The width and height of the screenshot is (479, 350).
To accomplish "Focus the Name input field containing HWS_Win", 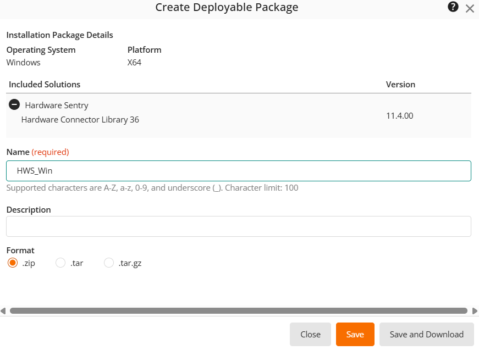I will click(x=238, y=171).
